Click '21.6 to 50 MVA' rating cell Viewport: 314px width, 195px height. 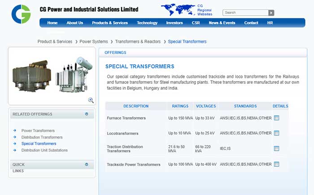point(176,149)
